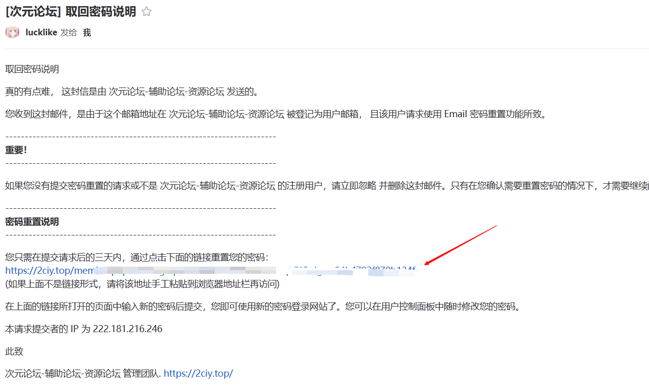649x390 pixels.
Task: Click the parenthetical note about pasting address
Action: tap(142, 284)
